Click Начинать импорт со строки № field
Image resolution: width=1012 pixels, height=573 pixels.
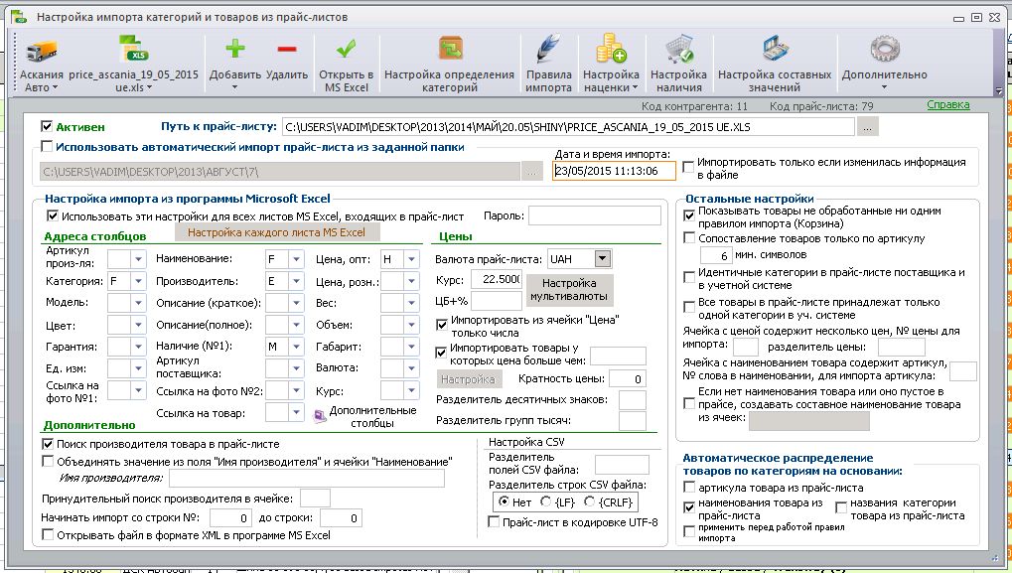(x=230, y=517)
